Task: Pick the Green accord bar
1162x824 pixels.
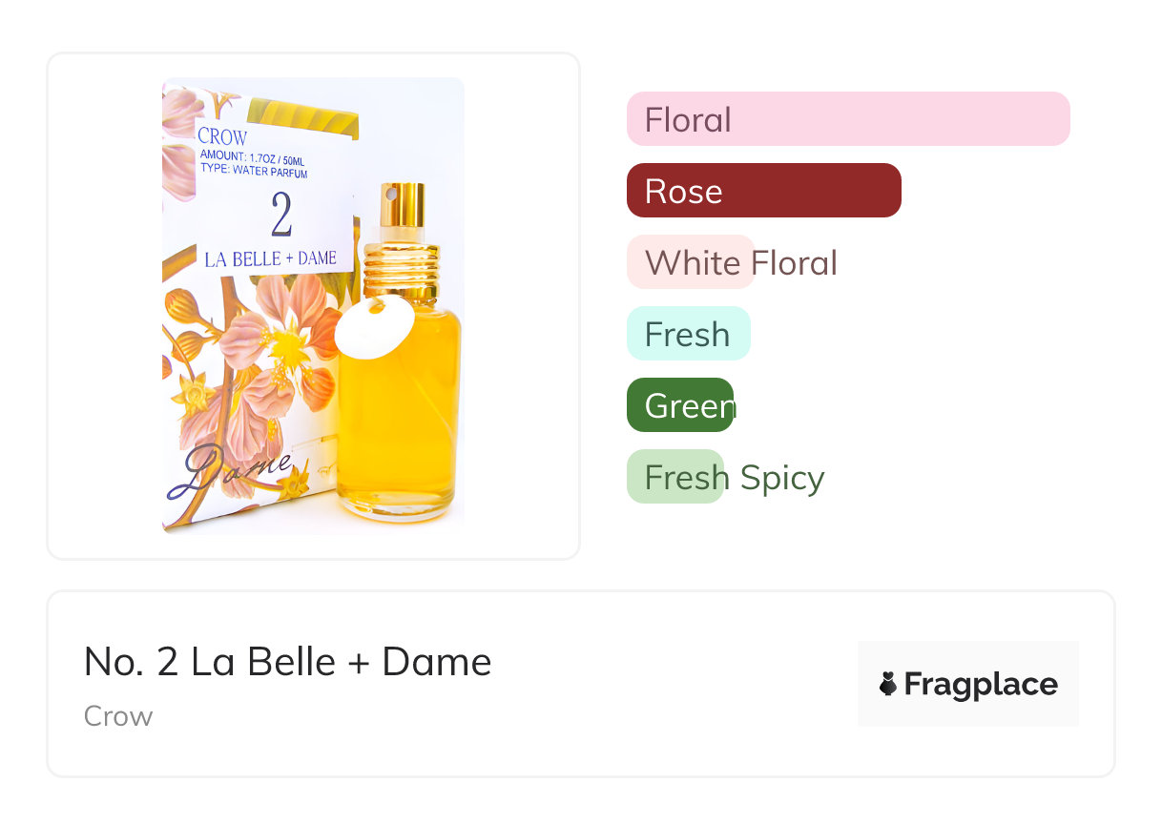Action: (x=680, y=405)
